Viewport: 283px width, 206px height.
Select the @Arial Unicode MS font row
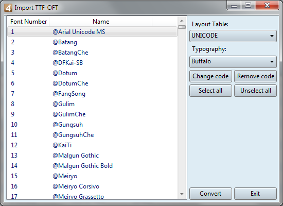pos(92,32)
